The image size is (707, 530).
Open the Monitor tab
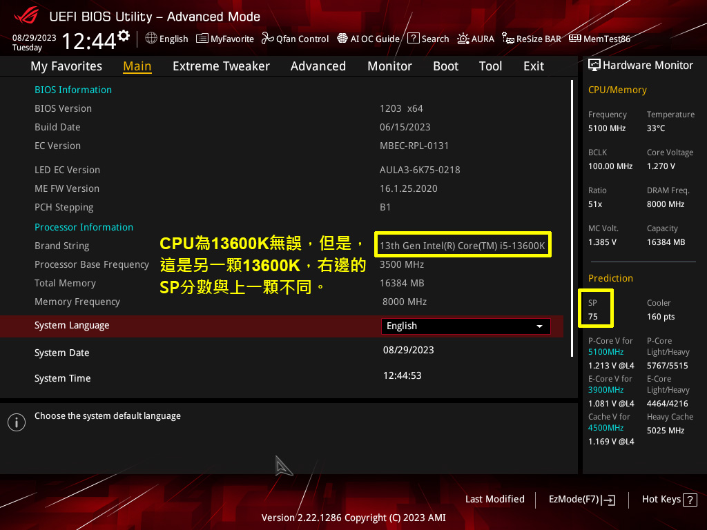click(x=389, y=66)
